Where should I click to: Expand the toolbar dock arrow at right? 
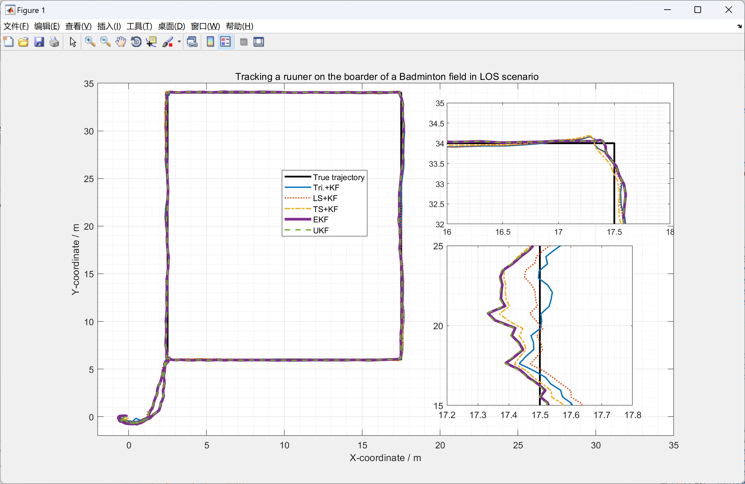coord(739,26)
